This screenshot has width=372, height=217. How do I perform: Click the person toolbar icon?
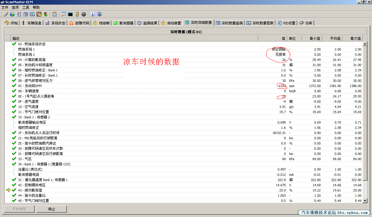coord(46,14)
